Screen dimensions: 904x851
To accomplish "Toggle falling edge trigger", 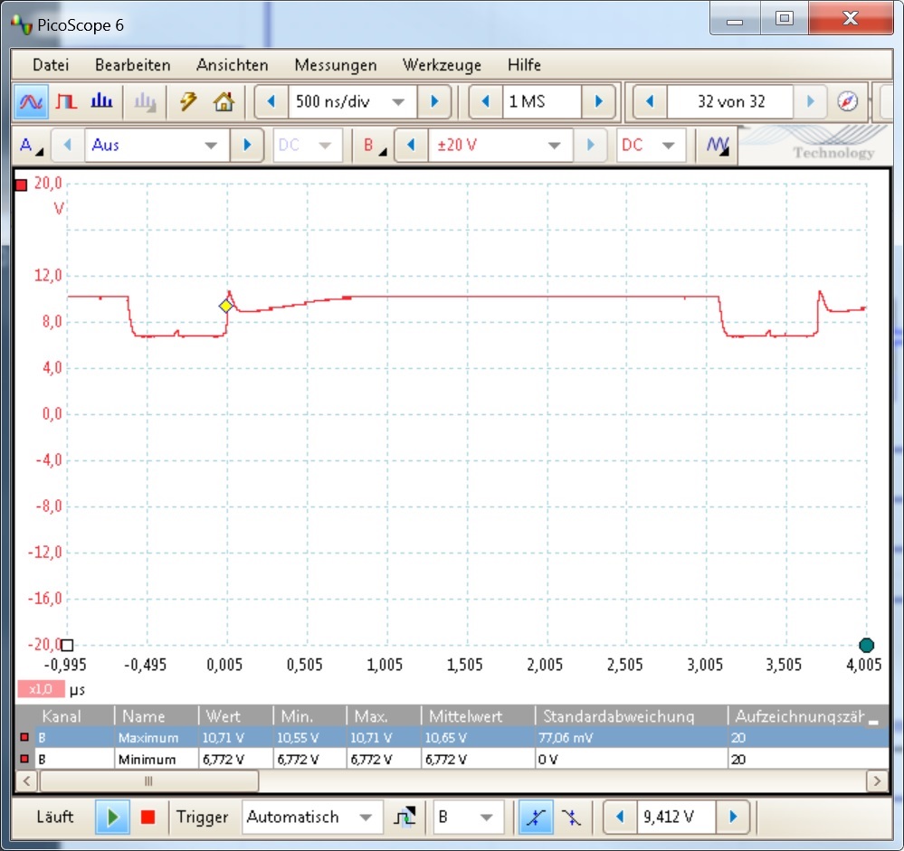I will pos(572,817).
